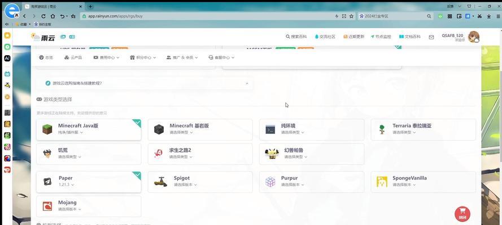The height and width of the screenshot is (225, 502).
Task: Open the 云产品 menu item
Action: coord(73,58)
